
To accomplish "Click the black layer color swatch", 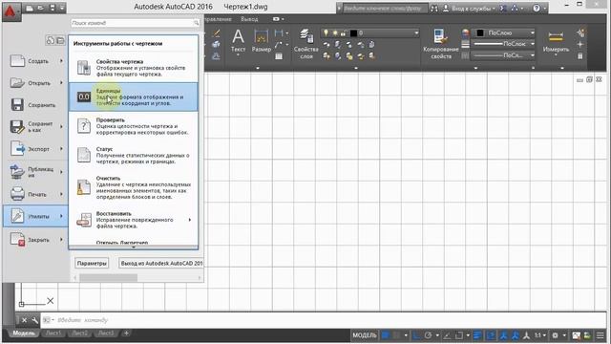I will (x=353, y=33).
